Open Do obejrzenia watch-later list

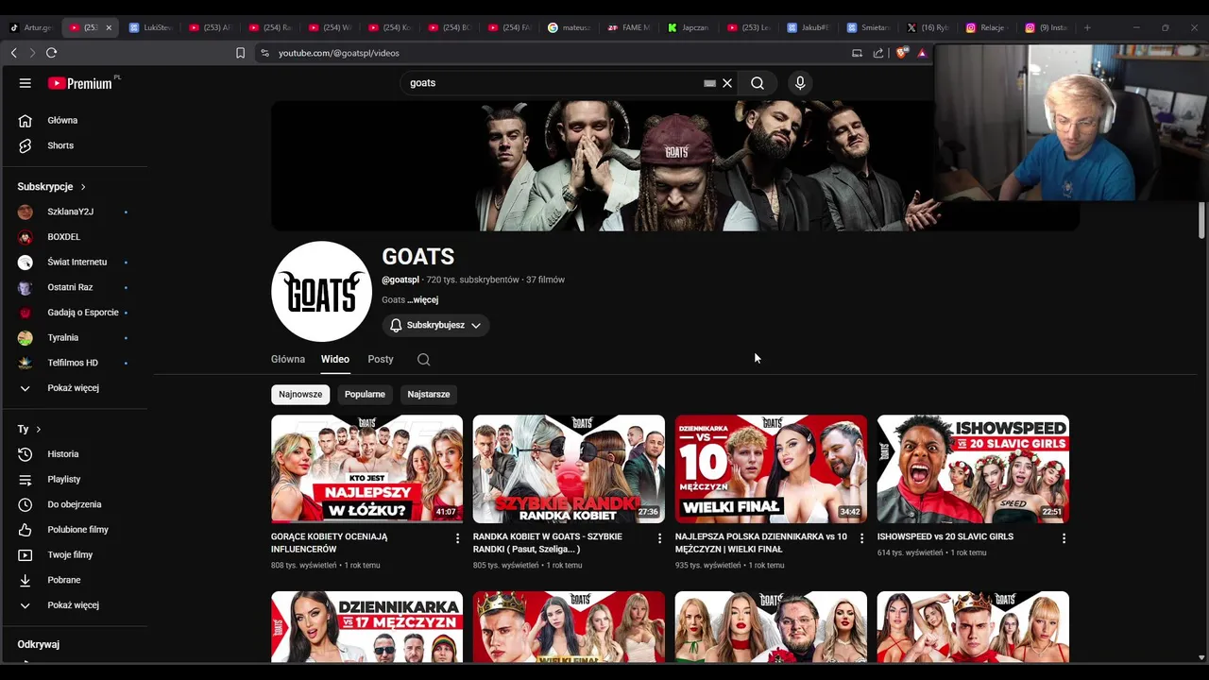point(74,504)
